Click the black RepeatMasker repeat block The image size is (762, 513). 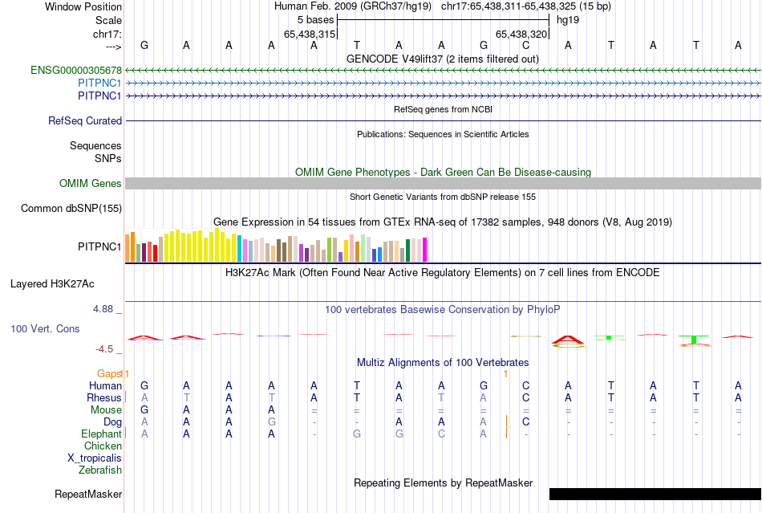point(655,494)
